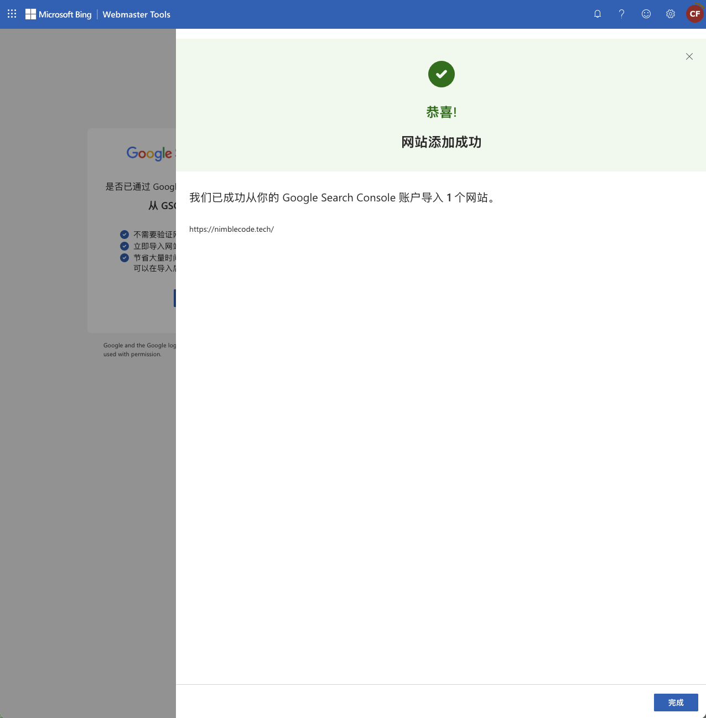Click the third blue checkmark bullet
The height and width of the screenshot is (718, 706).
pyautogui.click(x=124, y=258)
